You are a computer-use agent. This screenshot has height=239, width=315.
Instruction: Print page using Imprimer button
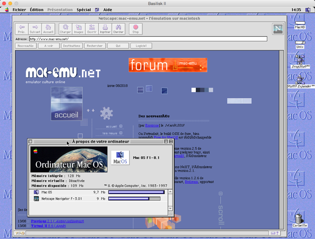105,29
